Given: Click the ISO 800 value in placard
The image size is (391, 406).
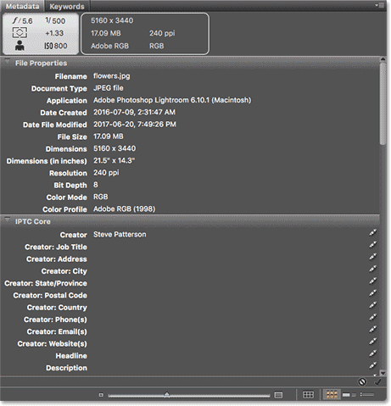Looking at the screenshot, I should click(56, 46).
